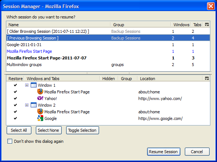Viewport: 217px width, 162px height.
Task: Uncheck restore checkmark for Yahoo! tab
Action: [x=16, y=98]
